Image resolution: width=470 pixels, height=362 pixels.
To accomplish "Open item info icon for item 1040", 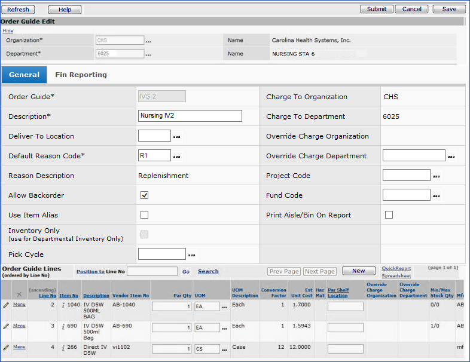I will tap(63, 305).
